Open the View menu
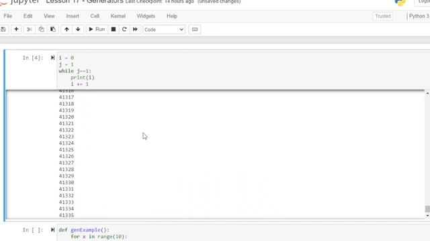This screenshot has width=430, height=241. click(49, 16)
